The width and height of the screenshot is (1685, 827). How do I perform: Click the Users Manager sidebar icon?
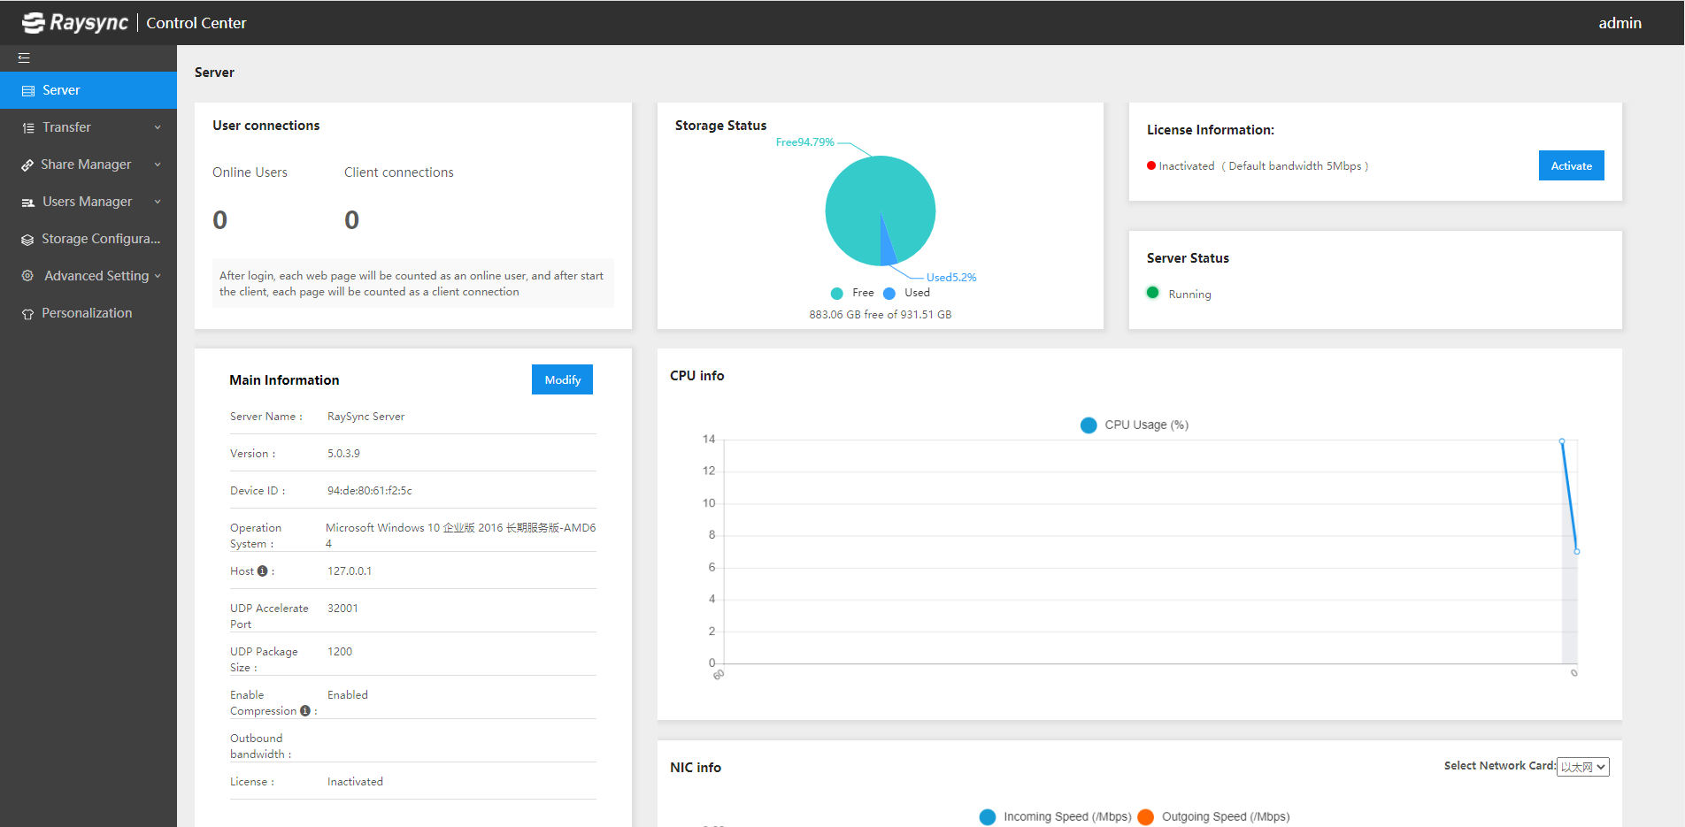click(27, 203)
